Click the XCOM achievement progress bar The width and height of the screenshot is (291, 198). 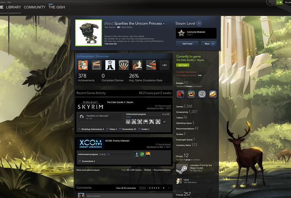tap(119, 155)
